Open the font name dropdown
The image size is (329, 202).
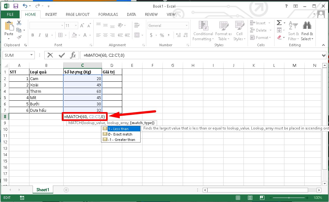(62, 26)
